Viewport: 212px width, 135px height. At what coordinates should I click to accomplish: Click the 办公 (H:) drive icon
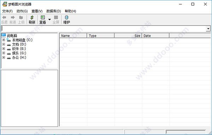9,58
